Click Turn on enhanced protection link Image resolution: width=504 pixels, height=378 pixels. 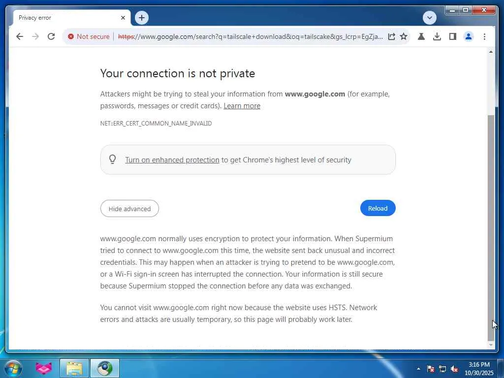point(172,160)
